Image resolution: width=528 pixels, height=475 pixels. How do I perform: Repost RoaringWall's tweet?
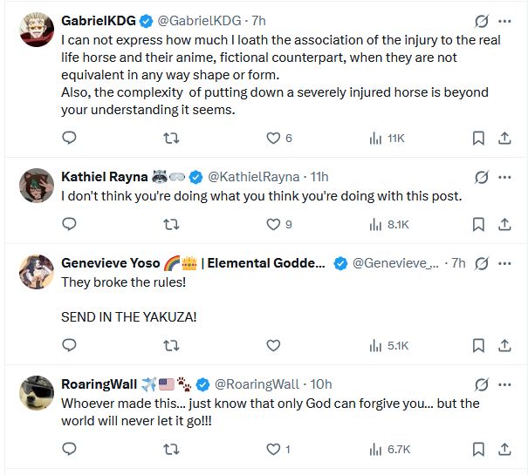pyautogui.click(x=172, y=449)
